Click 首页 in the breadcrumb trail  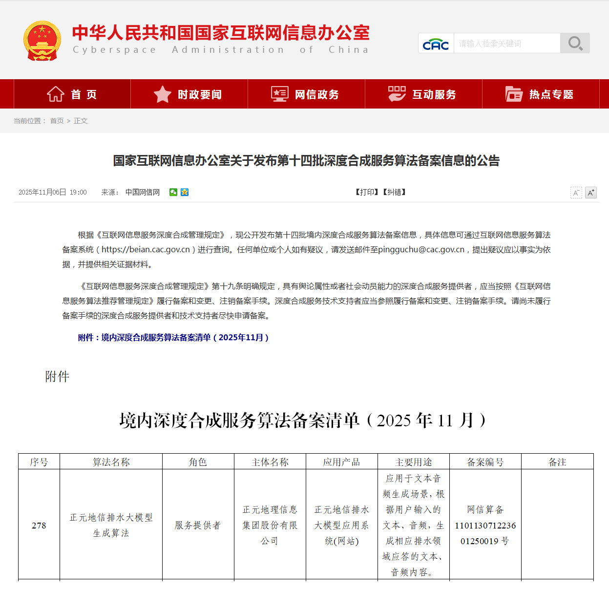57,121
